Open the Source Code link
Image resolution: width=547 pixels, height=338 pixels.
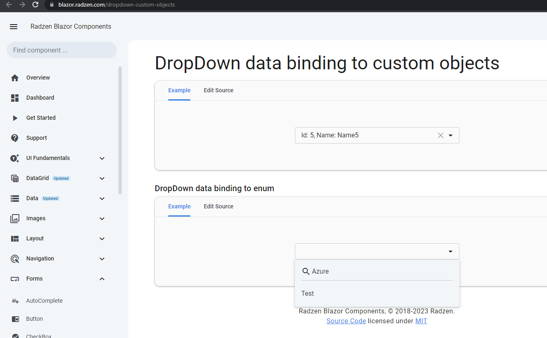[x=346, y=321]
